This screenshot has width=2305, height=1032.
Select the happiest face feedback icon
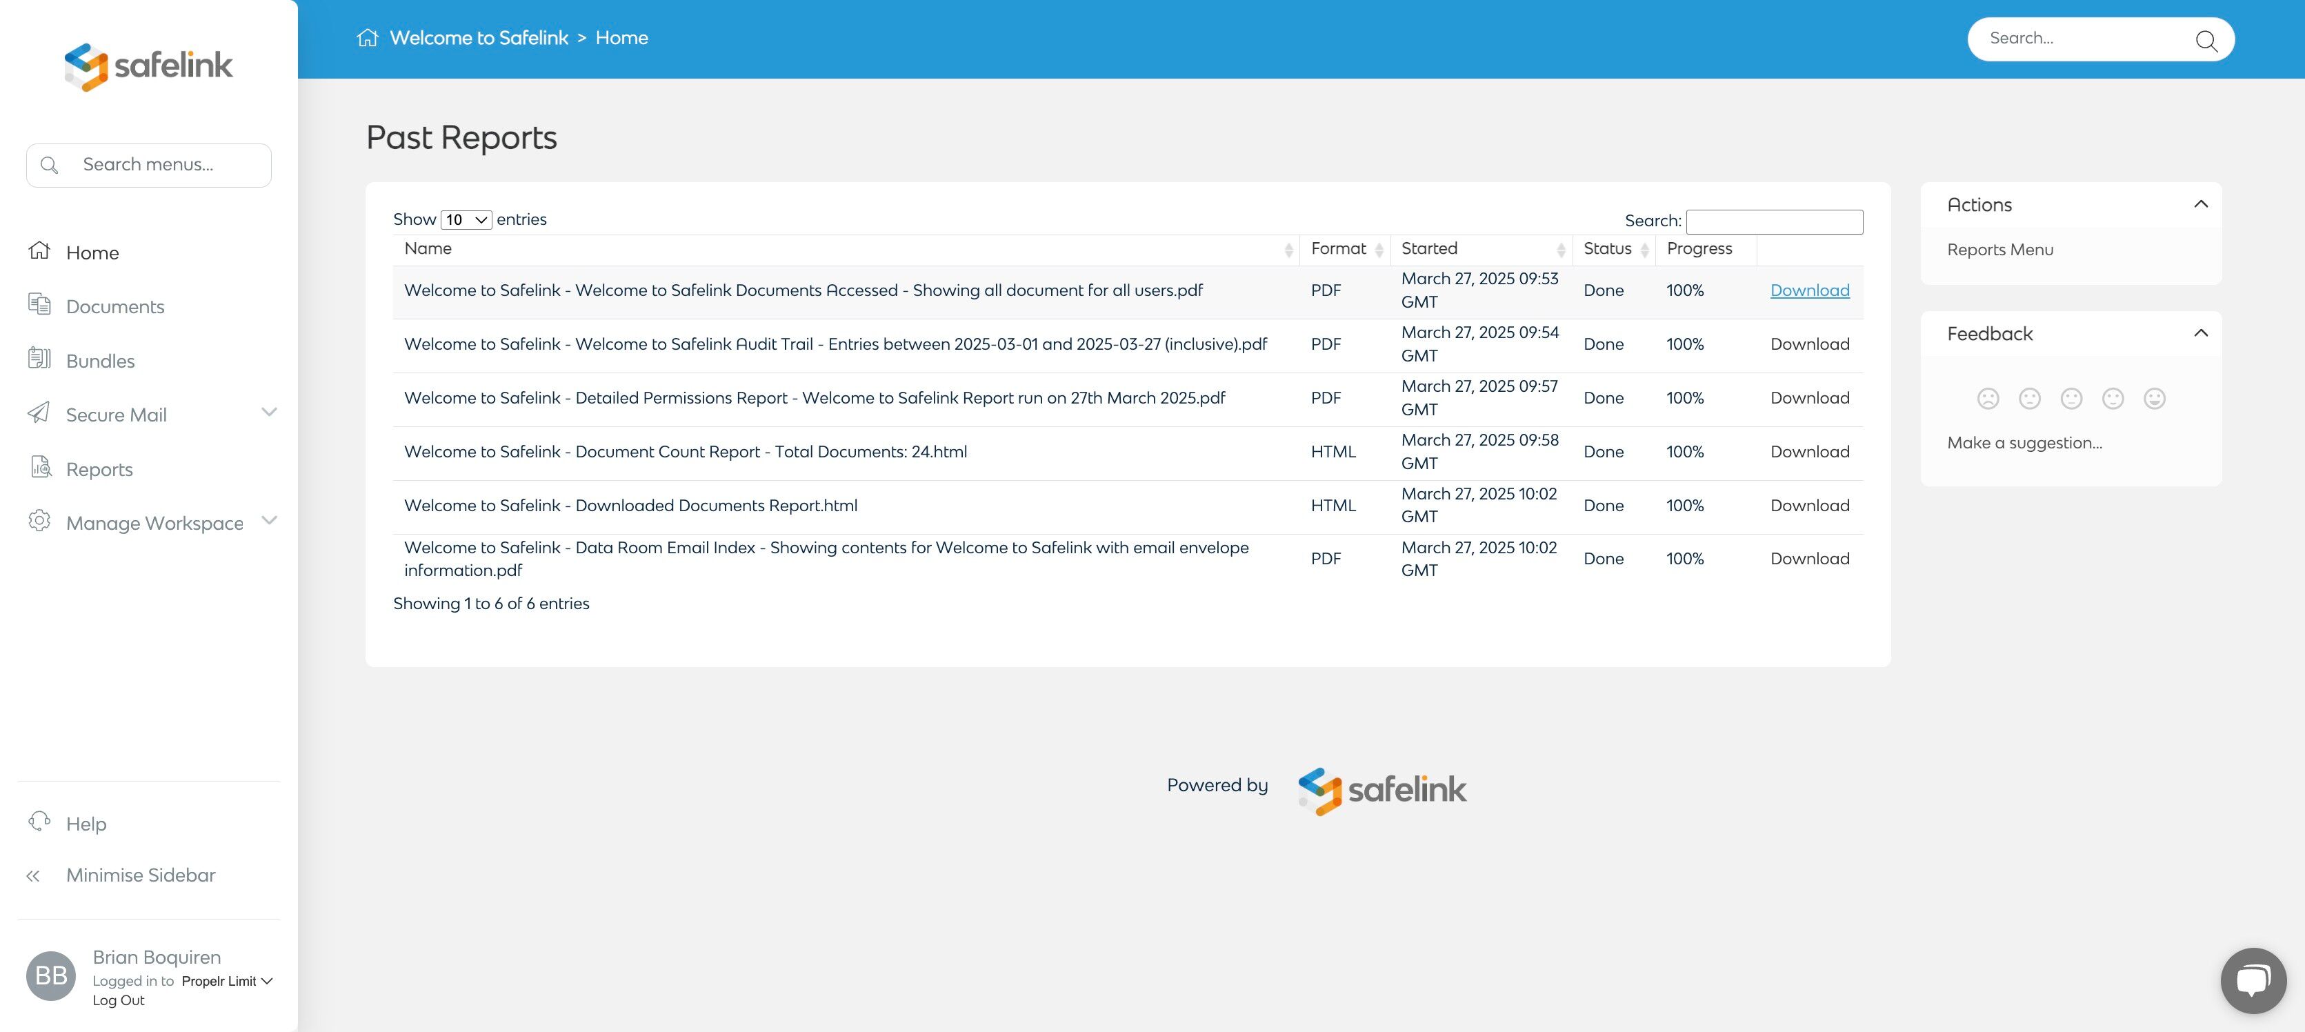pos(2154,398)
